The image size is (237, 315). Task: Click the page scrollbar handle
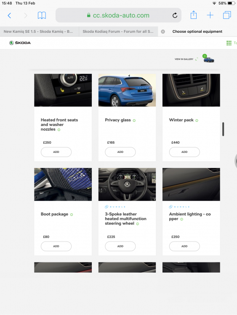(223, 129)
